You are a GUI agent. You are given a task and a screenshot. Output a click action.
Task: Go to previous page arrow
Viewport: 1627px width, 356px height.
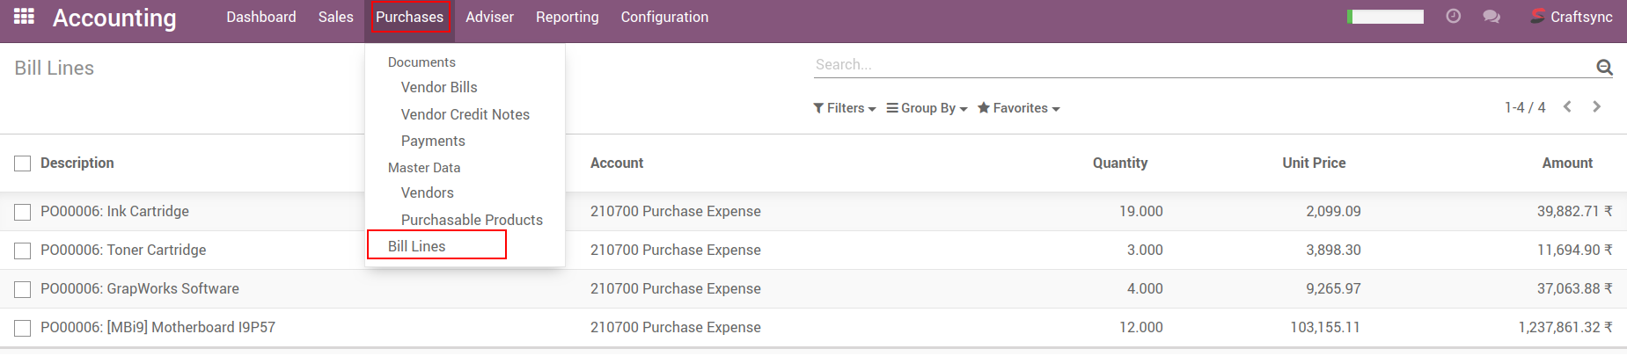pos(1567,107)
